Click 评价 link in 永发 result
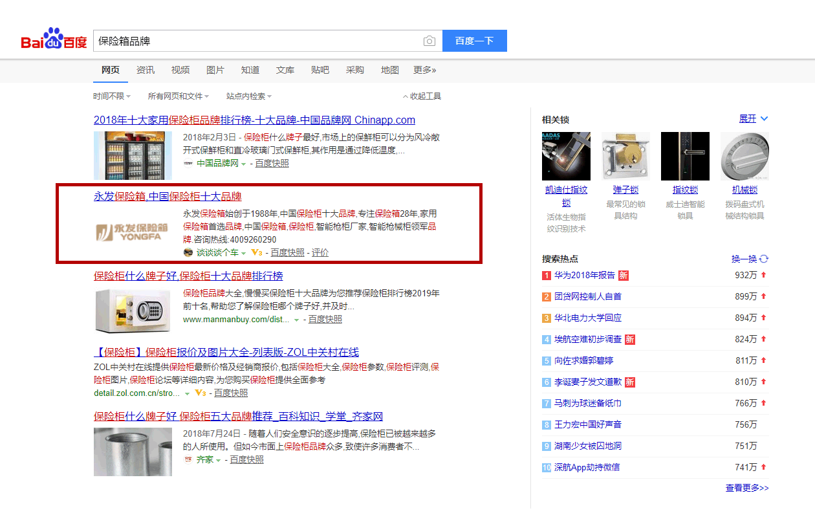The height and width of the screenshot is (515, 815). (320, 252)
